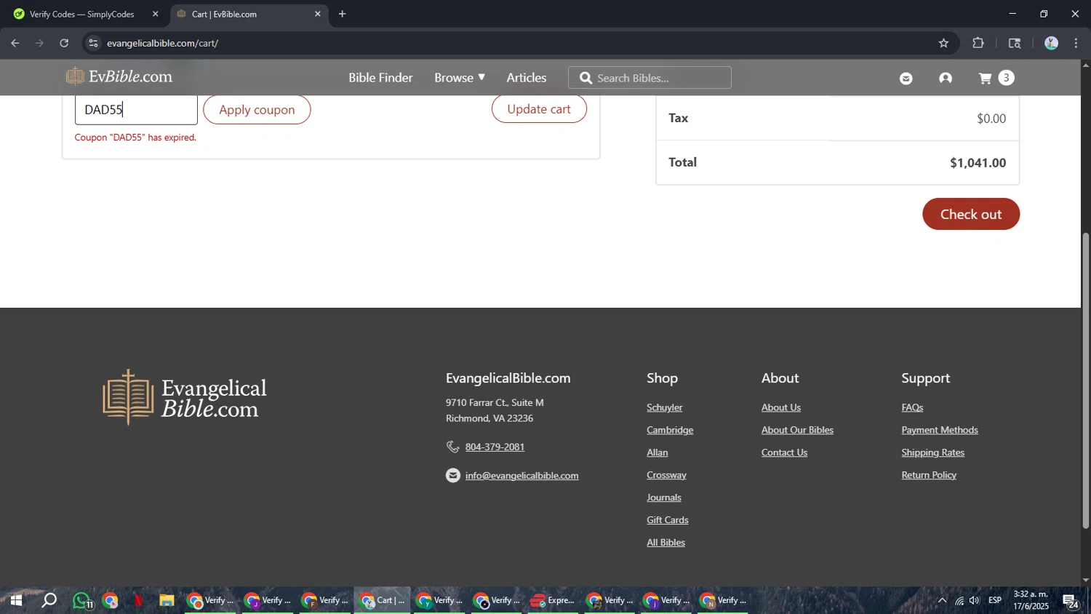Open the FAQs link
Viewport: 1091px width, 614px height.
[x=912, y=407]
